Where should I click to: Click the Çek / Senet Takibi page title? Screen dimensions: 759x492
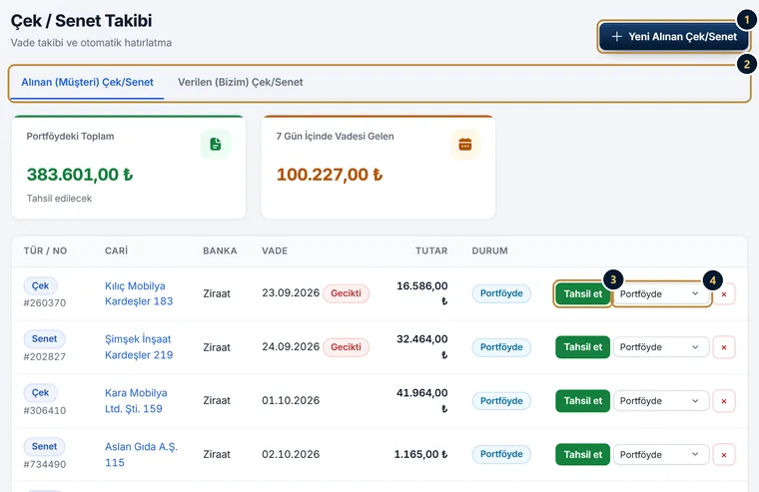tap(81, 21)
